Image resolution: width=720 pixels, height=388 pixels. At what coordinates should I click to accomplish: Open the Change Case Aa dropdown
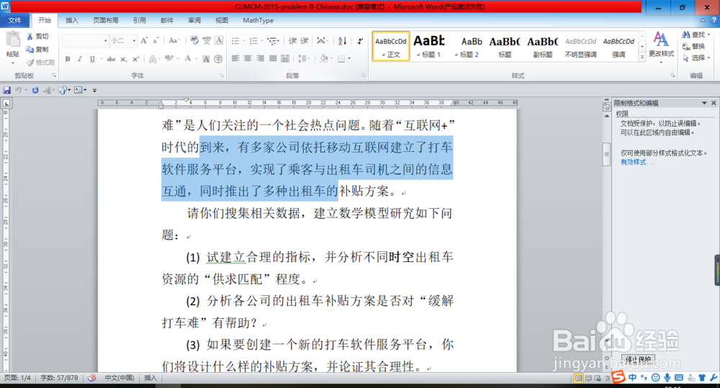(174, 40)
